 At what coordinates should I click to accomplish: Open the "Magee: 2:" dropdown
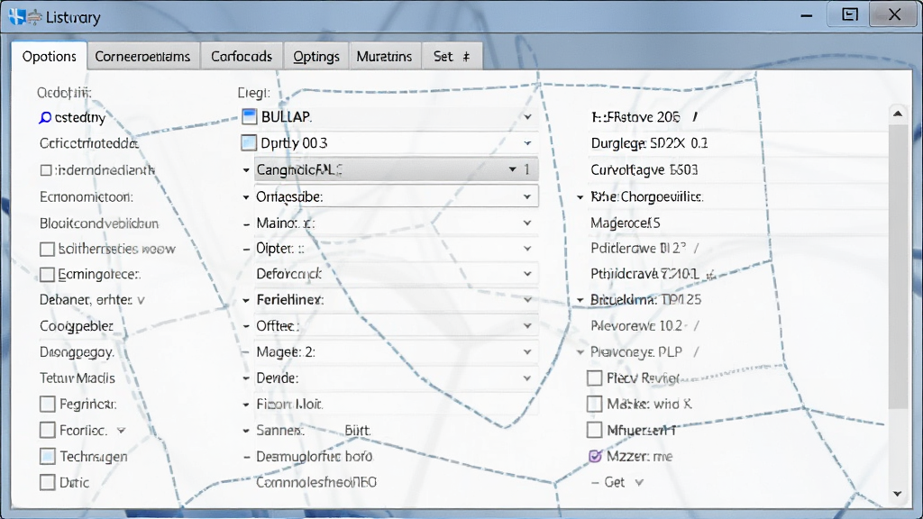pyautogui.click(x=527, y=352)
